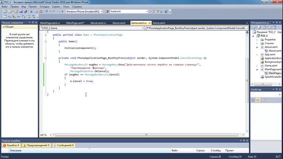Toggle the Предупреждений: 0 warnings filter
Image resolution: width=283 pixels, height=159 pixels.
tap(36, 145)
